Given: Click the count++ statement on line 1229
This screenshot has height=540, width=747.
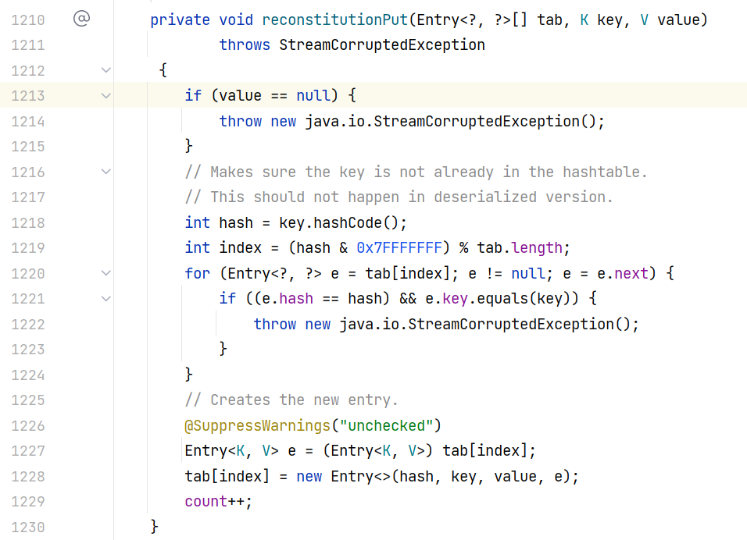Looking at the screenshot, I should tap(218, 501).
